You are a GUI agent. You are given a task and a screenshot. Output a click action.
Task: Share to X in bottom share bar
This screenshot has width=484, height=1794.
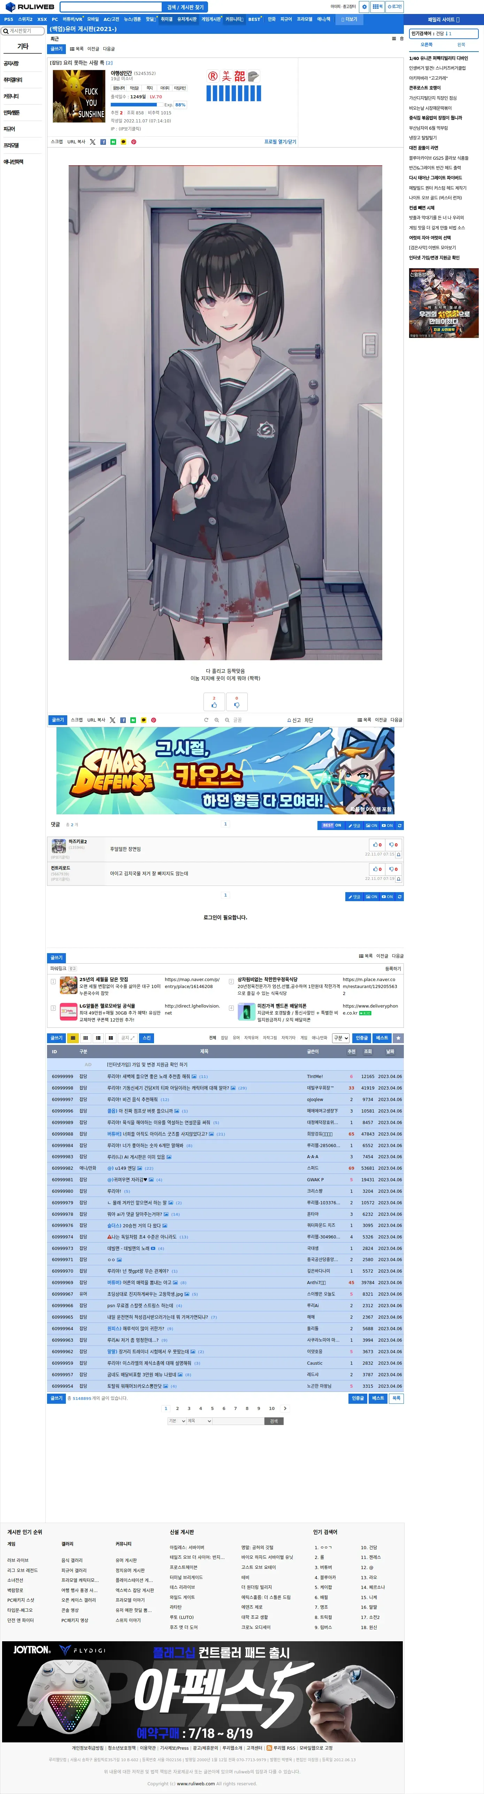coord(113,720)
